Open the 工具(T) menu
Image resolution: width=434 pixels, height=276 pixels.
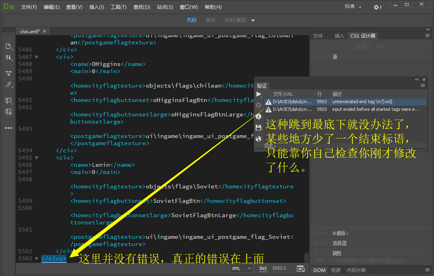[x=119, y=7]
